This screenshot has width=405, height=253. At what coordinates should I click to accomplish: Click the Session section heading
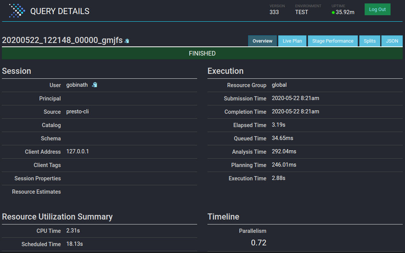click(x=16, y=71)
